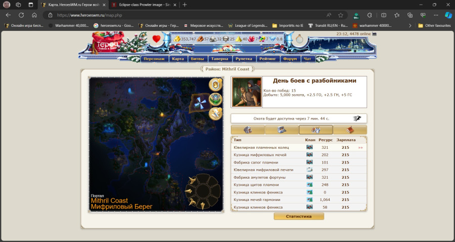Click the small icon next to online count

coord(374,34)
